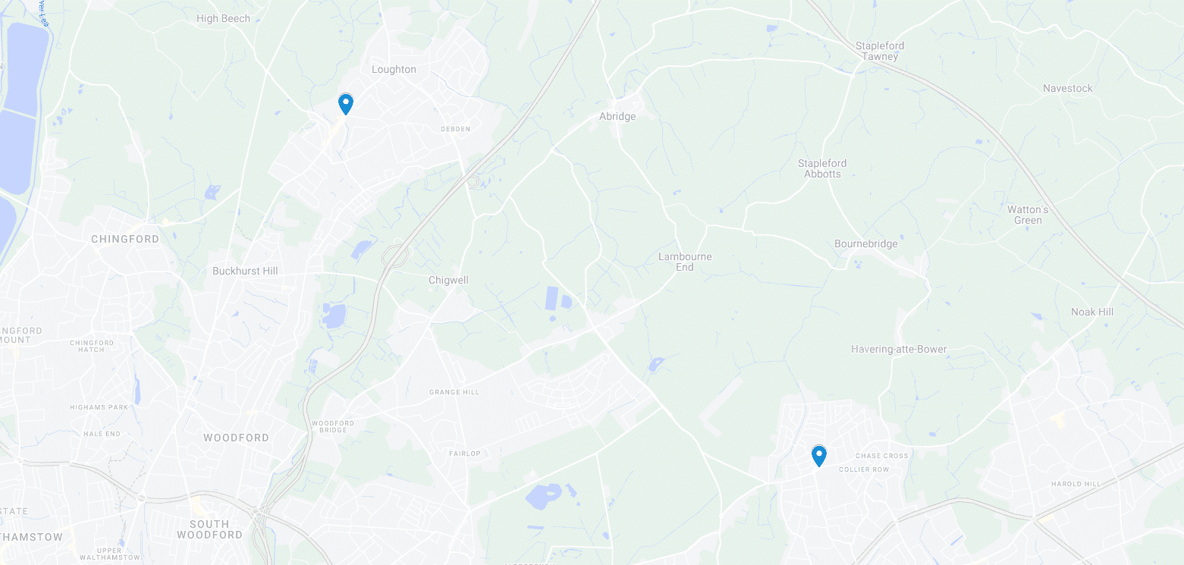Click the blue map pin near Collier Row
This screenshot has height=565, width=1184.
(x=819, y=456)
